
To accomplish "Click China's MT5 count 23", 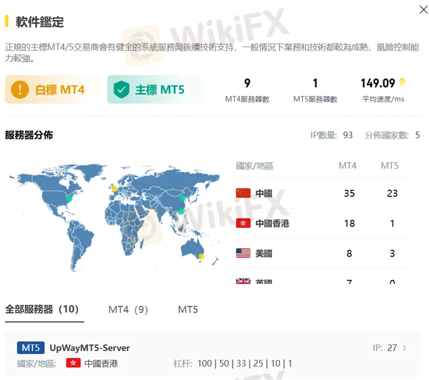I will [392, 193].
